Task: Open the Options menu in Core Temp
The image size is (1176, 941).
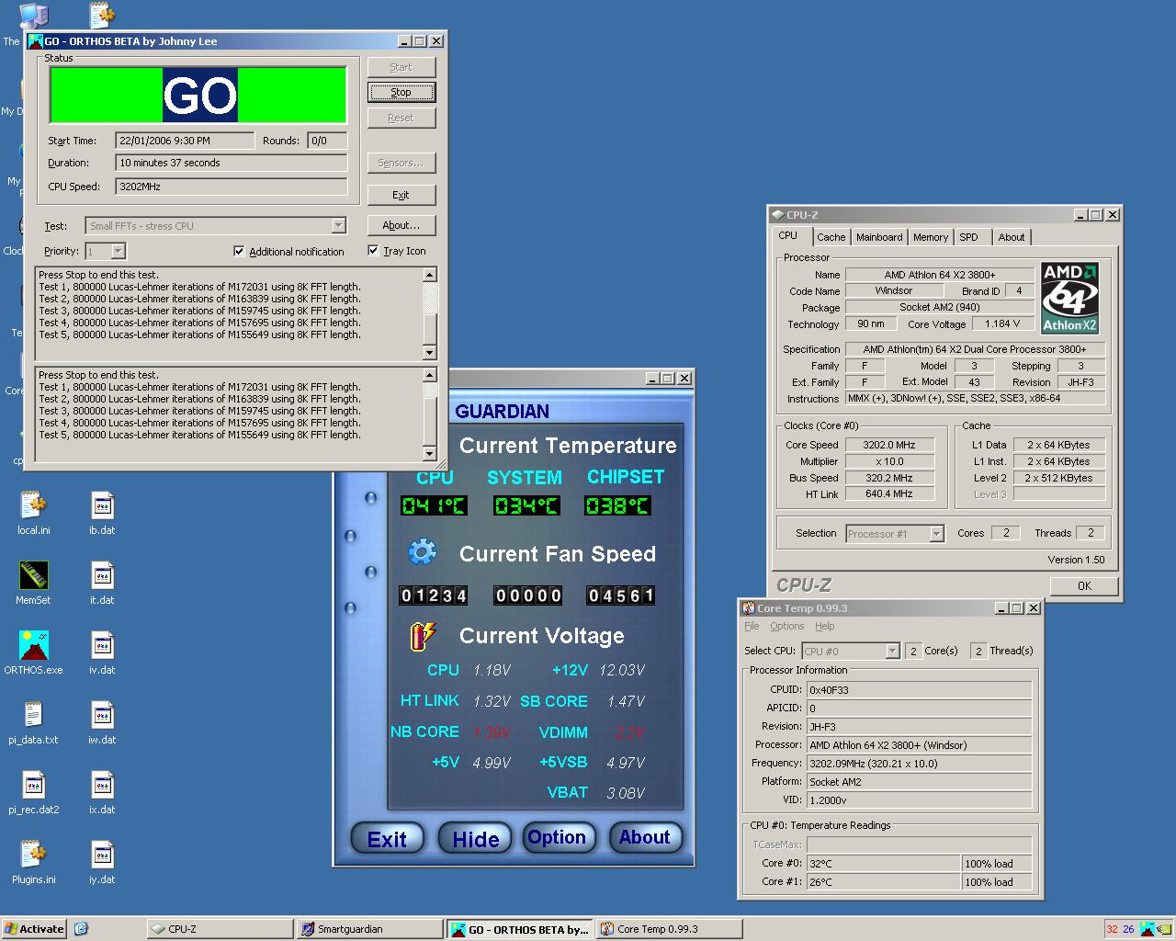Action: [786, 626]
